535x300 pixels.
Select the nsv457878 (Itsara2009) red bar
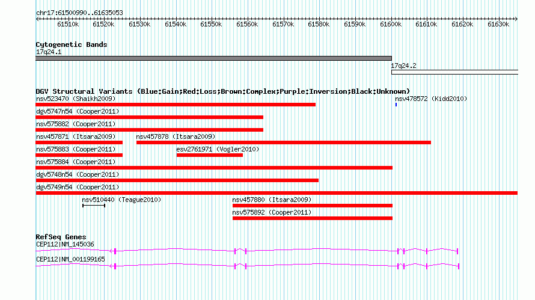click(x=284, y=142)
